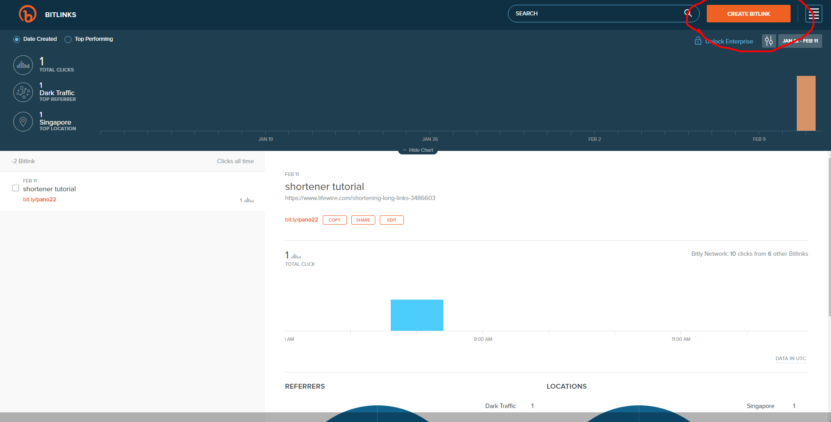831x422 pixels.
Task: Click the Create Bitlink button
Action: coord(748,14)
